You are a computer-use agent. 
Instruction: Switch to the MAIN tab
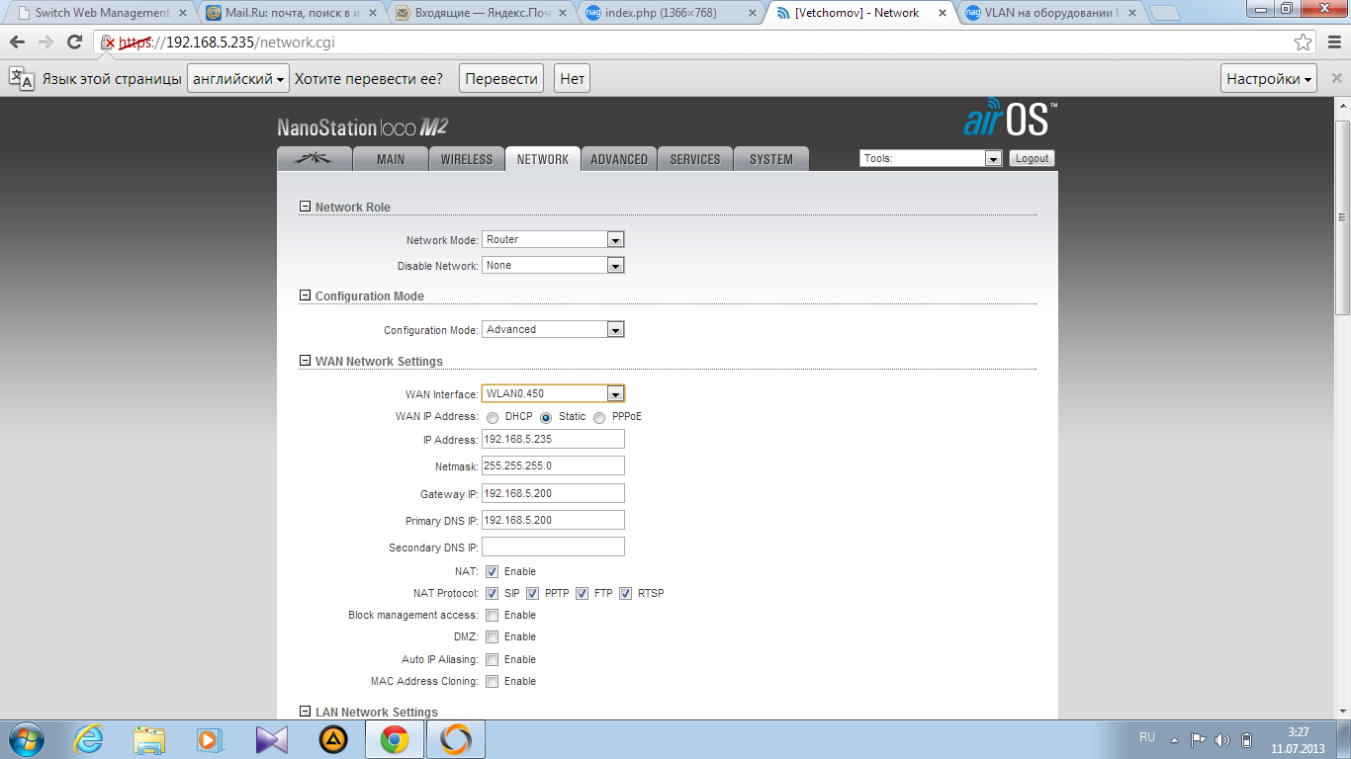[391, 159]
